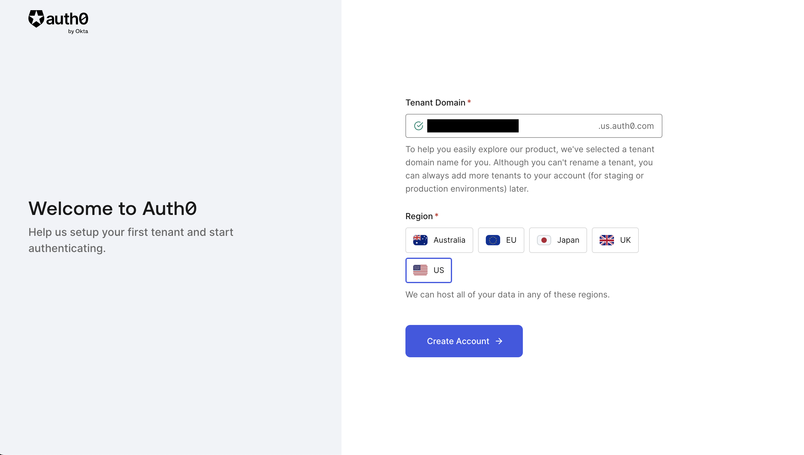Click the US flag icon
804x455 pixels.
click(x=420, y=270)
